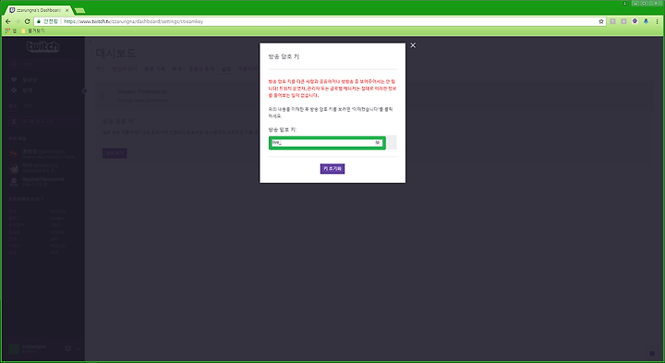Go back with the browser back arrow
Image resolution: width=665 pixels, height=363 pixels.
tap(8, 21)
